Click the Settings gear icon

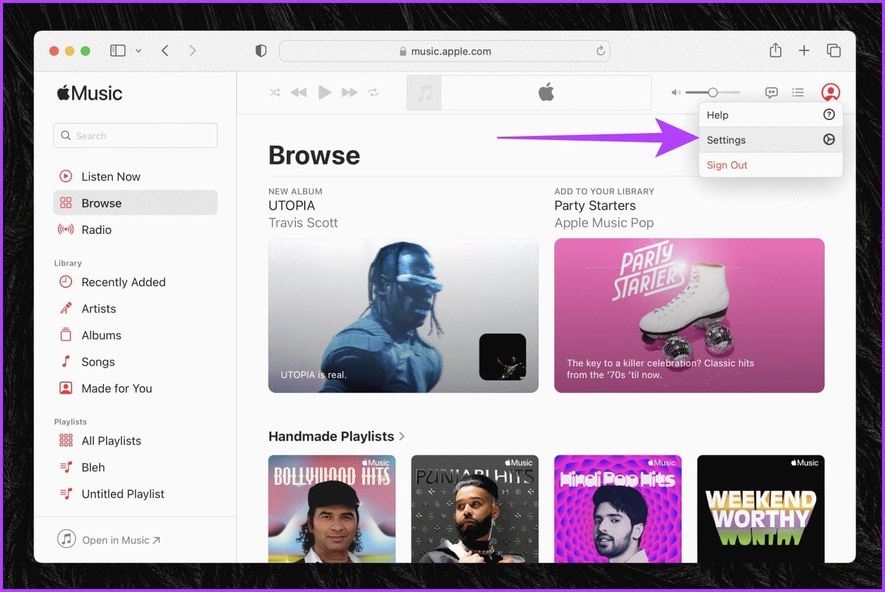[x=829, y=140]
